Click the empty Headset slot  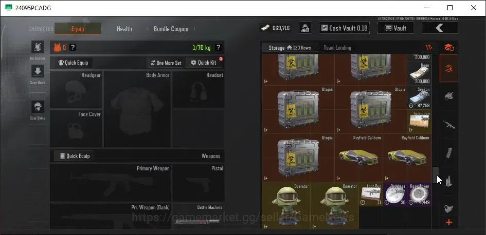coord(199,90)
